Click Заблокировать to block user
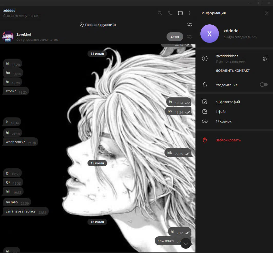 coord(228,140)
